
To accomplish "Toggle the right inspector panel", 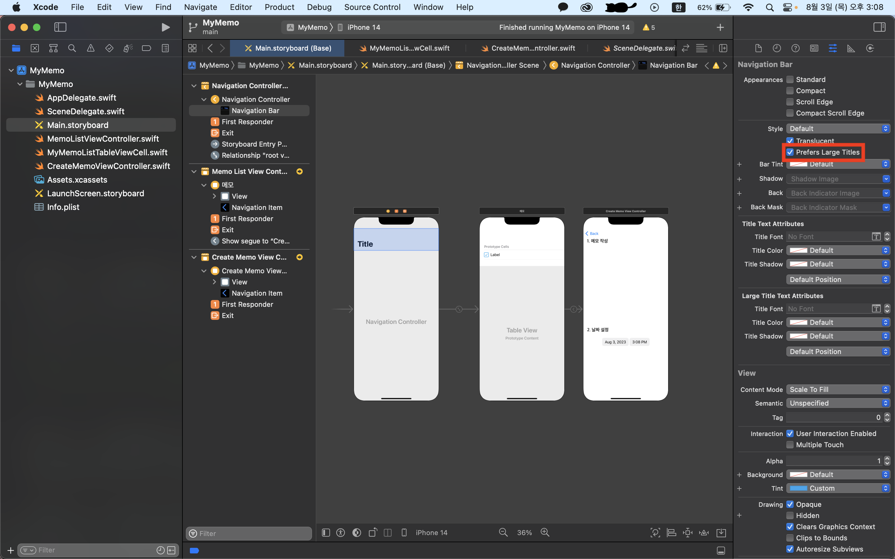I will [879, 27].
